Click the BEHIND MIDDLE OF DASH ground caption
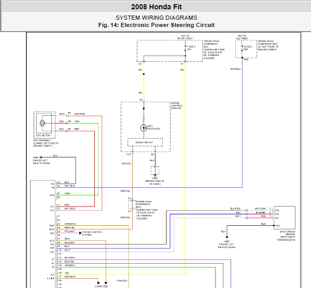The width and height of the screenshot is (311, 288). tap(154, 183)
